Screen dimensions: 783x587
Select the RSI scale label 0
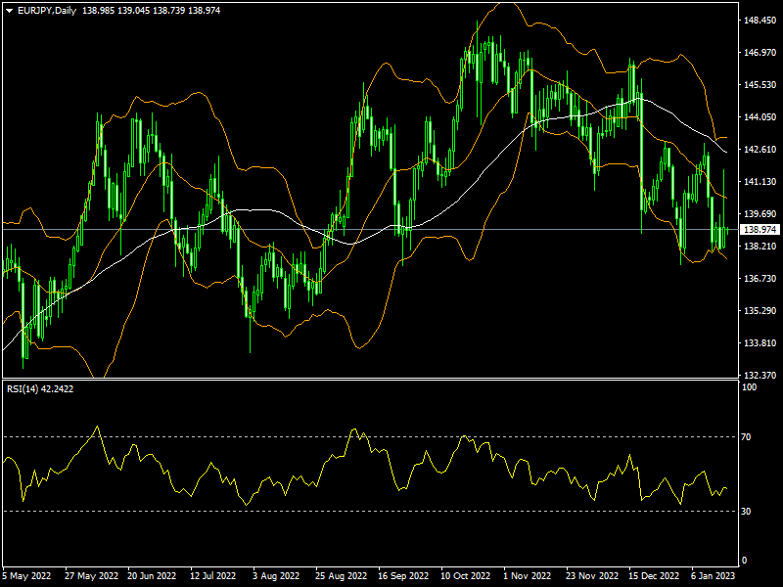pyautogui.click(x=745, y=561)
